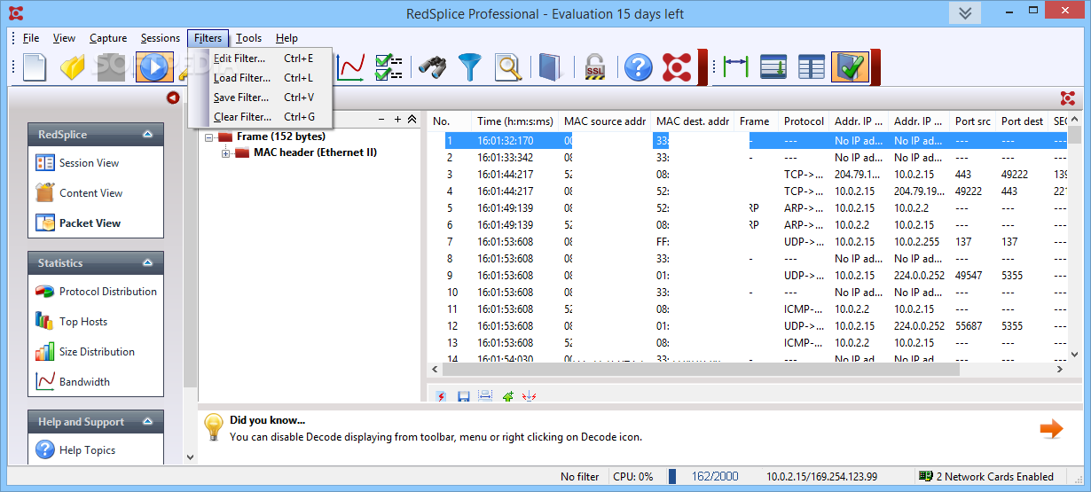Viewport: 1091px width, 492px height.
Task: Click the blue question mark help icon
Action: pos(638,67)
